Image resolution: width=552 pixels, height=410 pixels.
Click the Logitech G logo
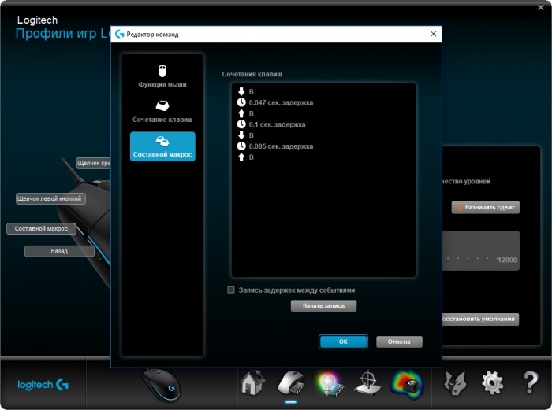click(x=43, y=385)
